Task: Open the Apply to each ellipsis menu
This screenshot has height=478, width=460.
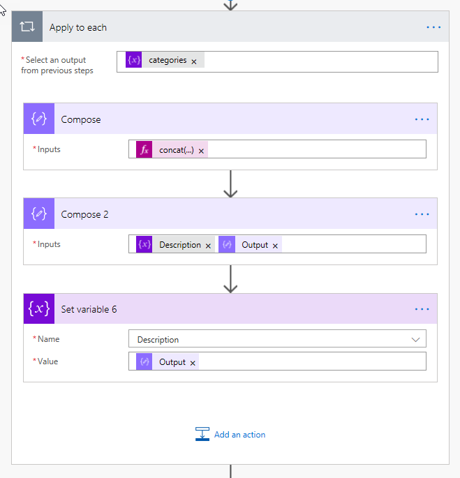Action: click(x=433, y=27)
